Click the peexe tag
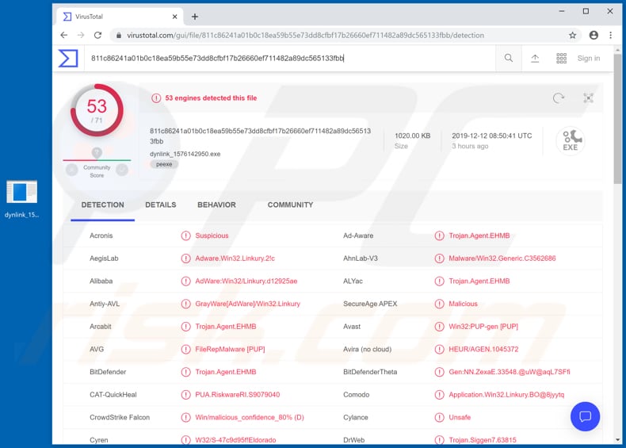Viewport: 626px width, 448px height. tap(164, 164)
